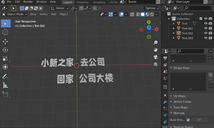Select wireframe viewport shading
Screen dimensions: 214x128
tap(138, 14)
